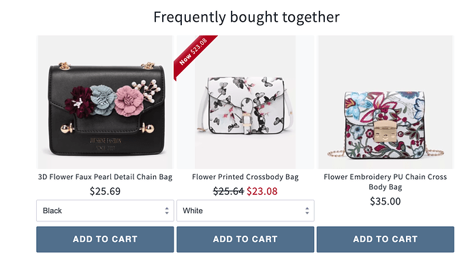Add the 3D Flower Chain Bag to cart
Image resolution: width=470 pixels, height=273 pixels.
click(105, 239)
